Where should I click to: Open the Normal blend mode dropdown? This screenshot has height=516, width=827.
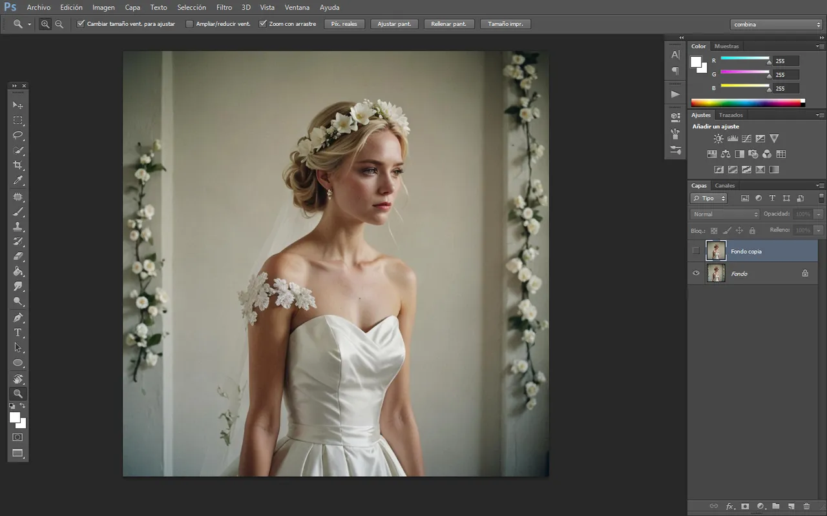pos(725,214)
